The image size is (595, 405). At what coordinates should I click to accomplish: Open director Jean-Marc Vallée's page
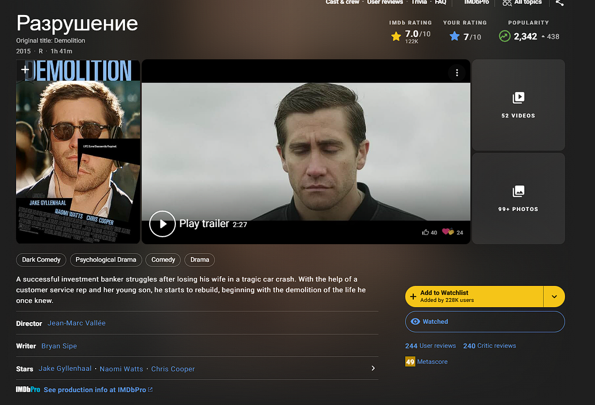point(76,323)
